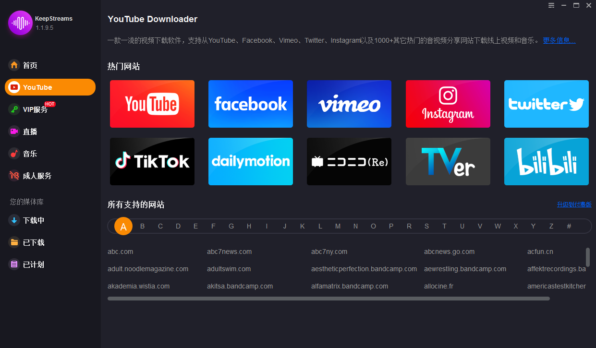Show sites starting with J
The height and width of the screenshot is (348, 596).
click(x=284, y=226)
